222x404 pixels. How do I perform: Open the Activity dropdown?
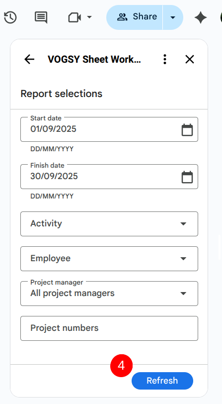click(109, 224)
